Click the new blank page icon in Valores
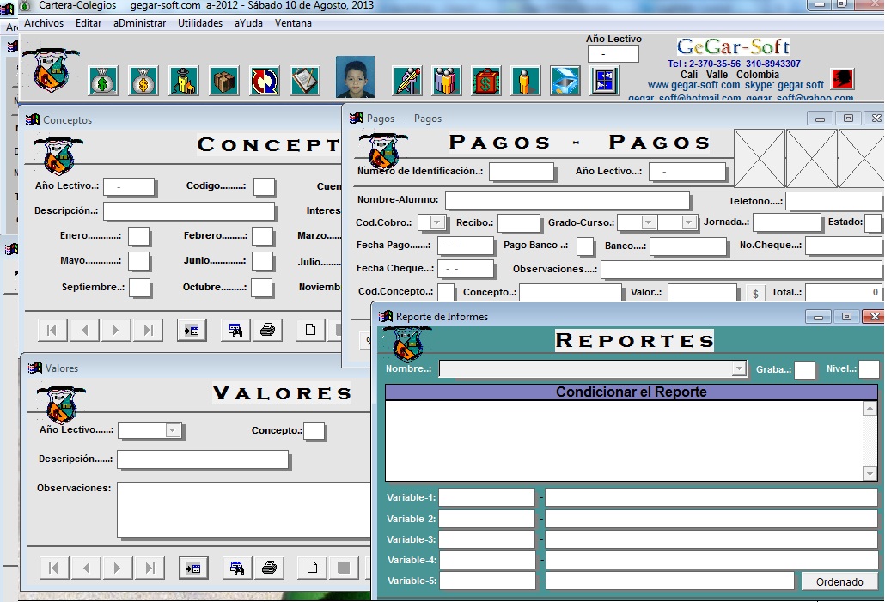Image resolution: width=885 pixels, height=602 pixels. [x=312, y=568]
